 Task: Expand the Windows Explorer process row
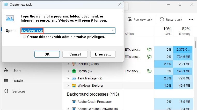click(68, 86)
